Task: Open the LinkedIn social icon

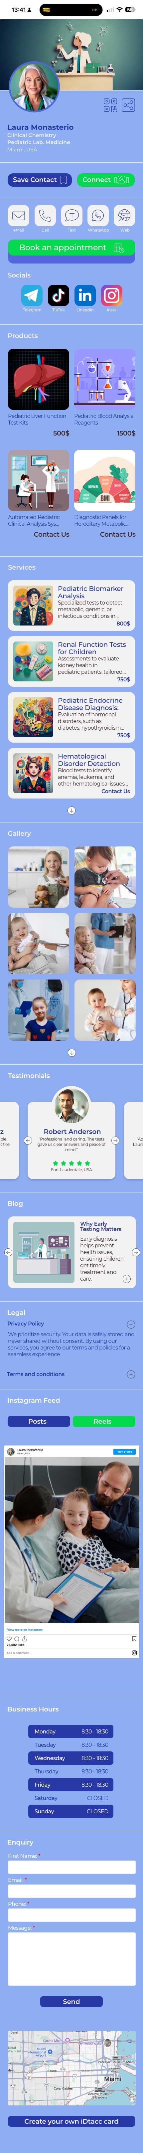Action: pyautogui.click(x=85, y=295)
